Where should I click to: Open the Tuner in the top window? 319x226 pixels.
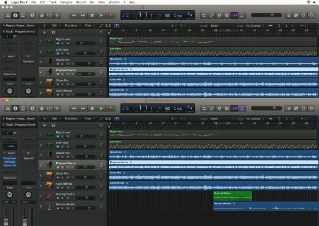click(212, 15)
